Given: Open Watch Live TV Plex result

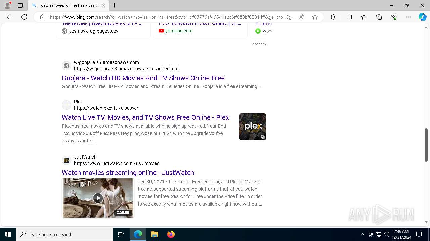Looking at the screenshot, I should [x=145, y=117].
